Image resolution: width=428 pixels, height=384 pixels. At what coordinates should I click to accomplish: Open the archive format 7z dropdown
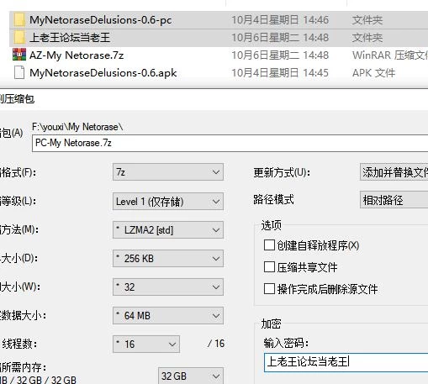pos(168,172)
